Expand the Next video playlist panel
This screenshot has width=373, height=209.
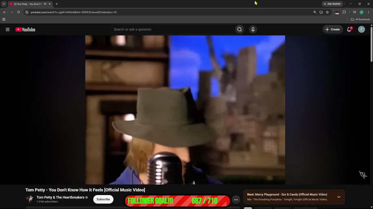pos(339,197)
